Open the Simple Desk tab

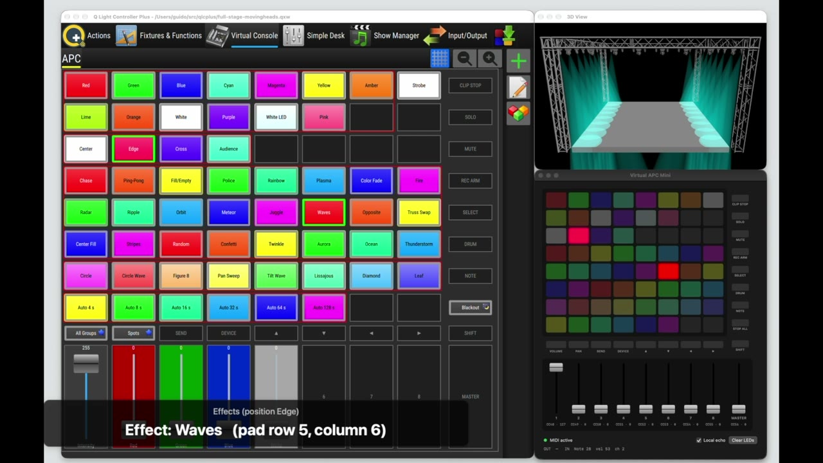pos(314,36)
